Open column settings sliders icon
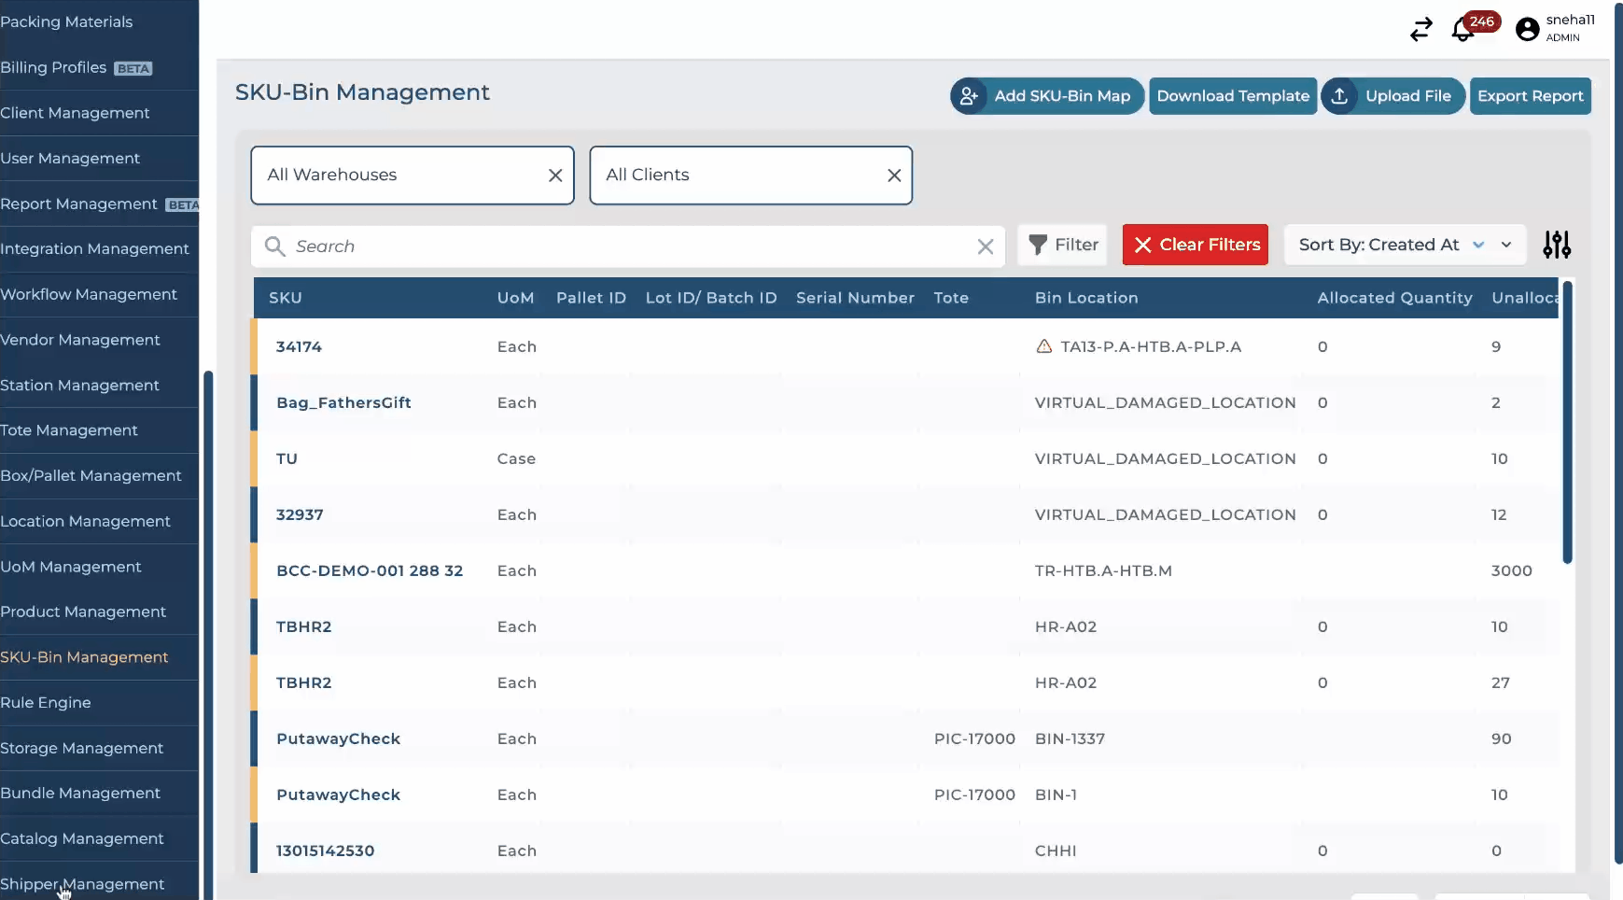Image resolution: width=1623 pixels, height=900 pixels. (x=1556, y=245)
